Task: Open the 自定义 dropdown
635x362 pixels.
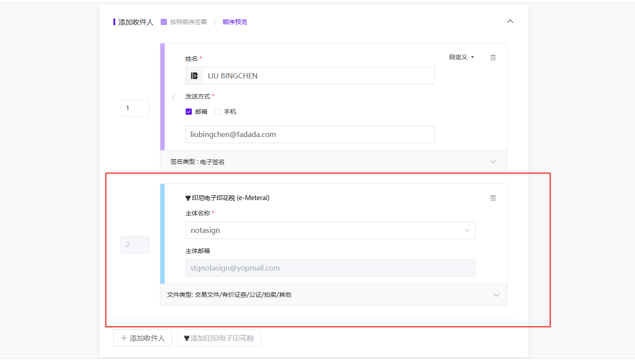Action: pos(462,57)
